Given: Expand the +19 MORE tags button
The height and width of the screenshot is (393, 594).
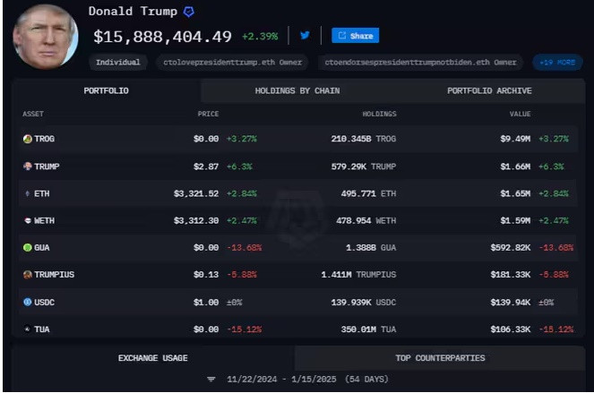Looking at the screenshot, I should 557,62.
